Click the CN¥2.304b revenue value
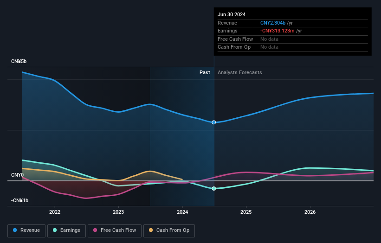381x243 pixels. point(272,23)
